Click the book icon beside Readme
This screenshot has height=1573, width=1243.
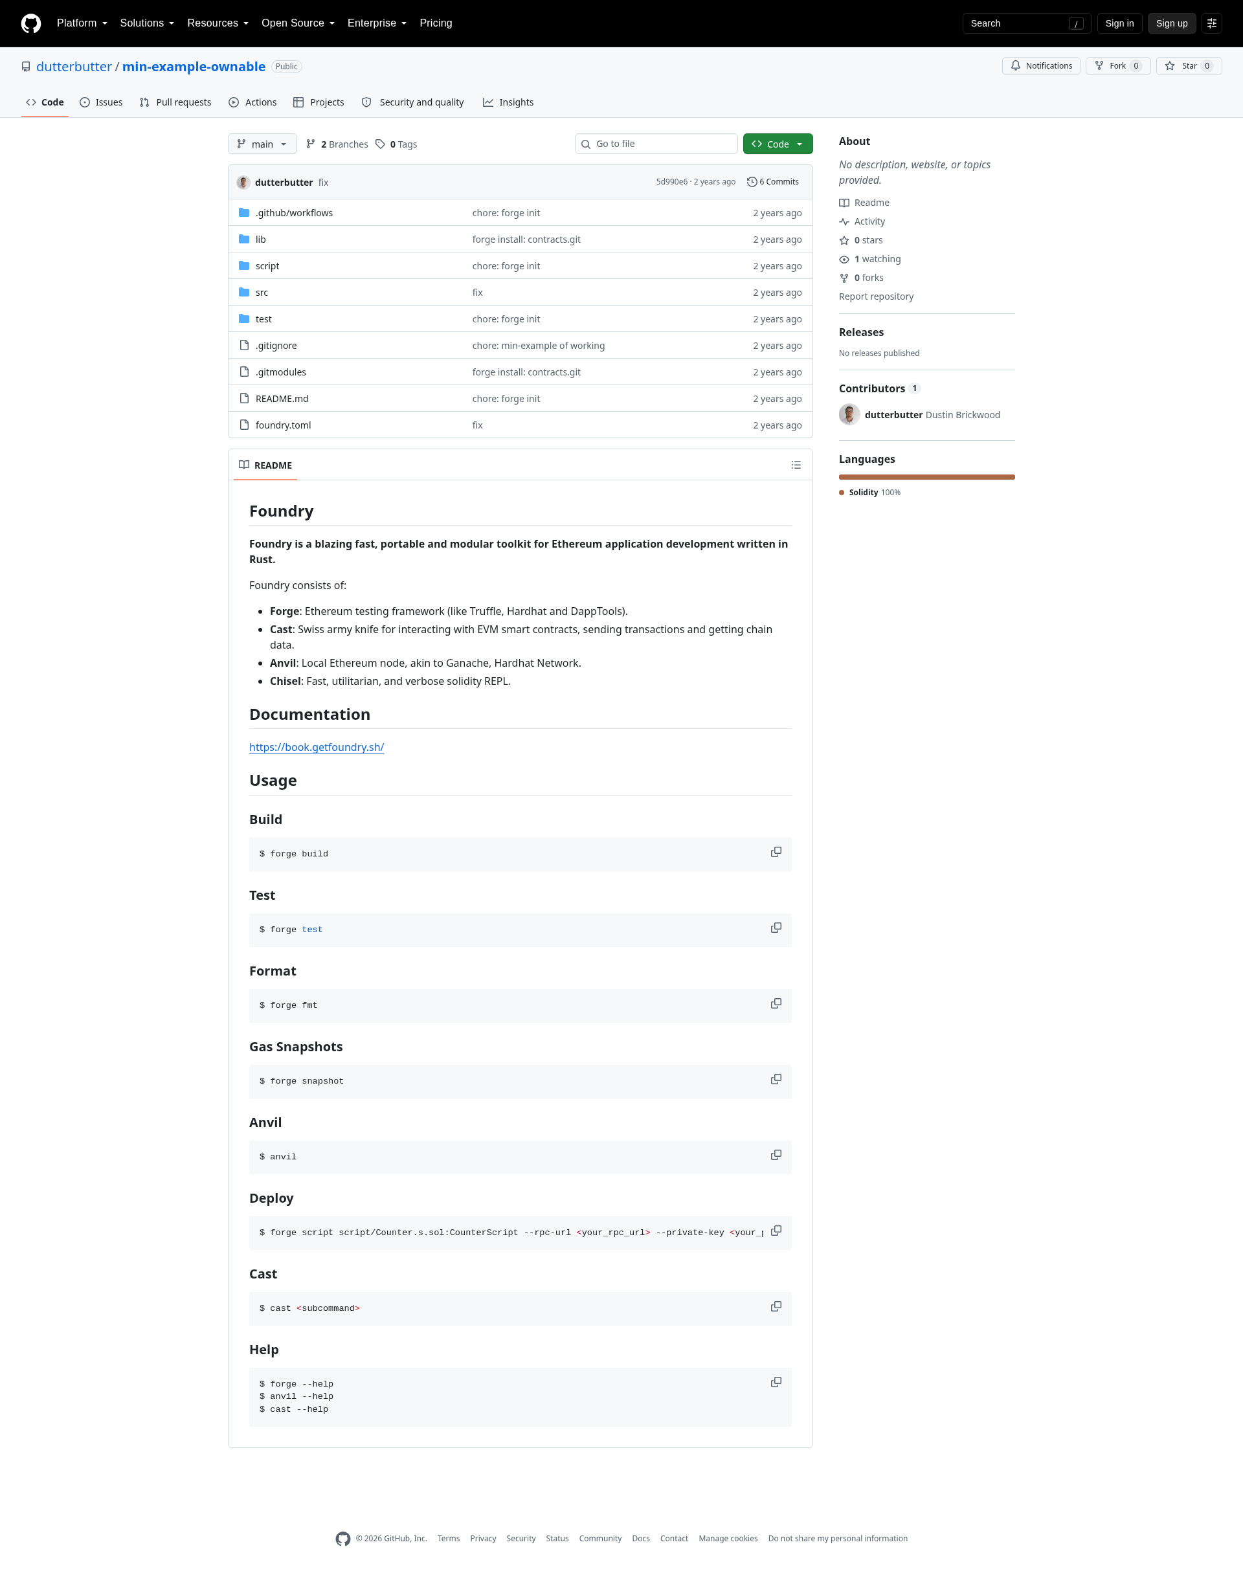[844, 203]
